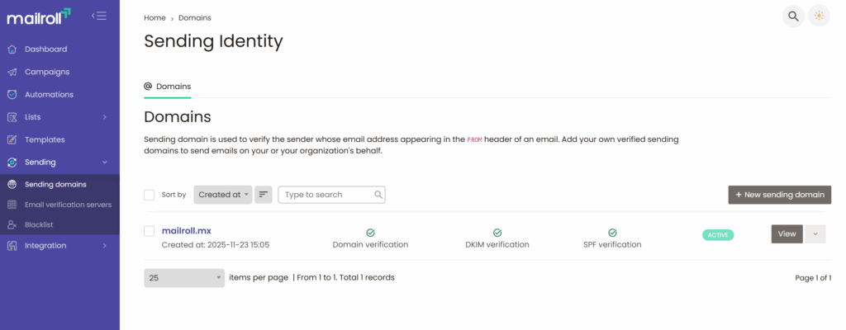This screenshot has height=330, width=846.
Task: Open the Created at sort dropdown
Action: 223,195
